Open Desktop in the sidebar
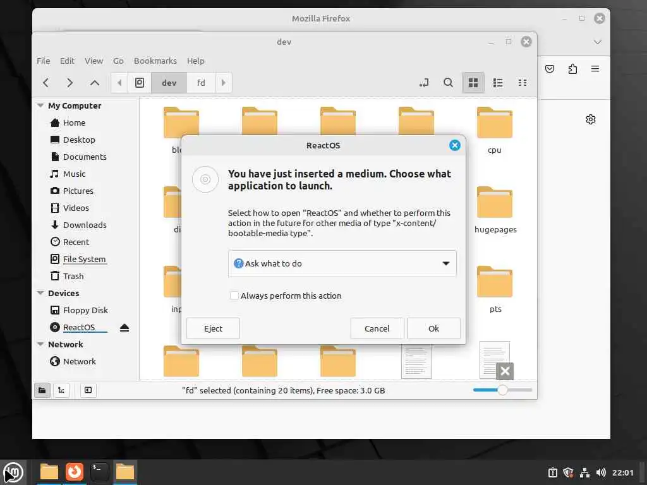 tap(79, 140)
